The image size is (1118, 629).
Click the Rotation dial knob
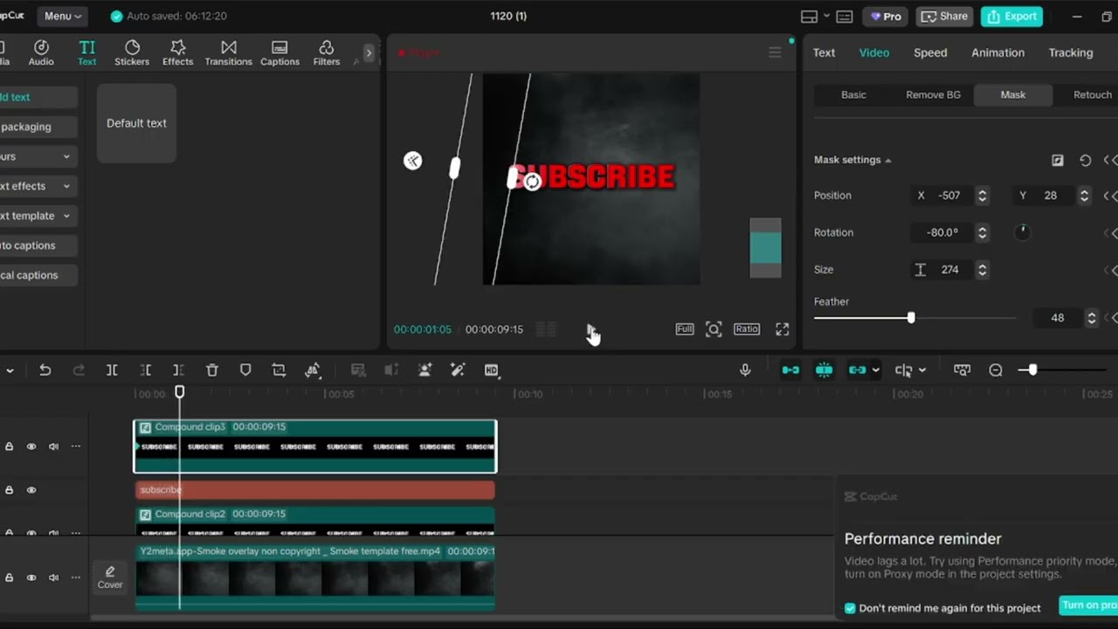pyautogui.click(x=1022, y=232)
